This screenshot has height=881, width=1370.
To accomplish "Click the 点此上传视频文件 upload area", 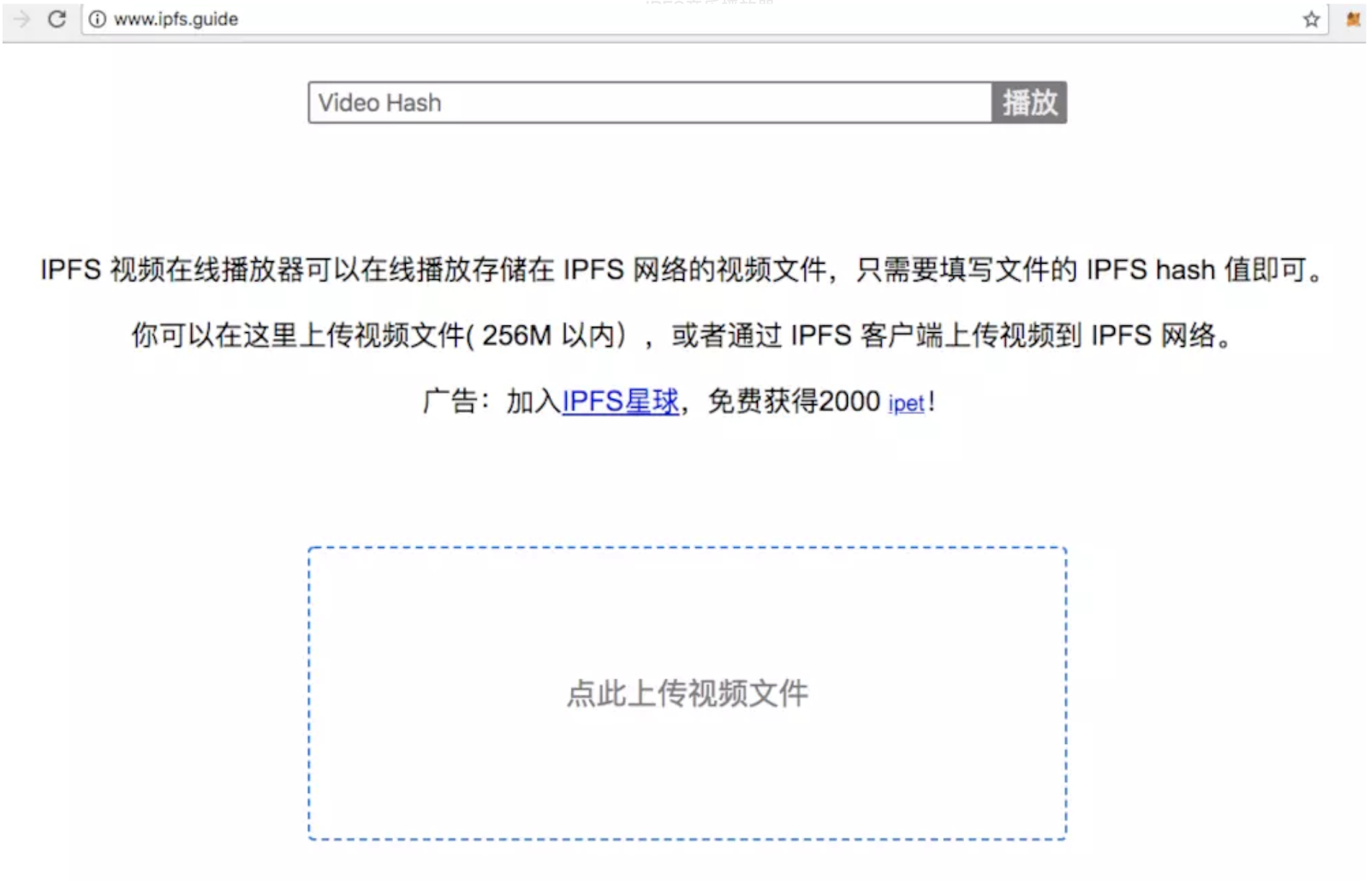I will coord(688,693).
